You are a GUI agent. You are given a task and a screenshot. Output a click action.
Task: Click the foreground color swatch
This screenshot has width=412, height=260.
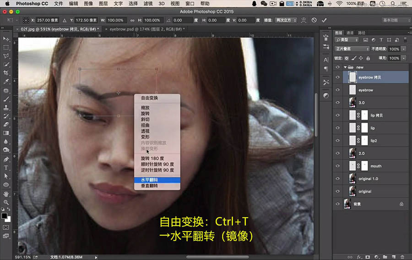click(x=4, y=216)
